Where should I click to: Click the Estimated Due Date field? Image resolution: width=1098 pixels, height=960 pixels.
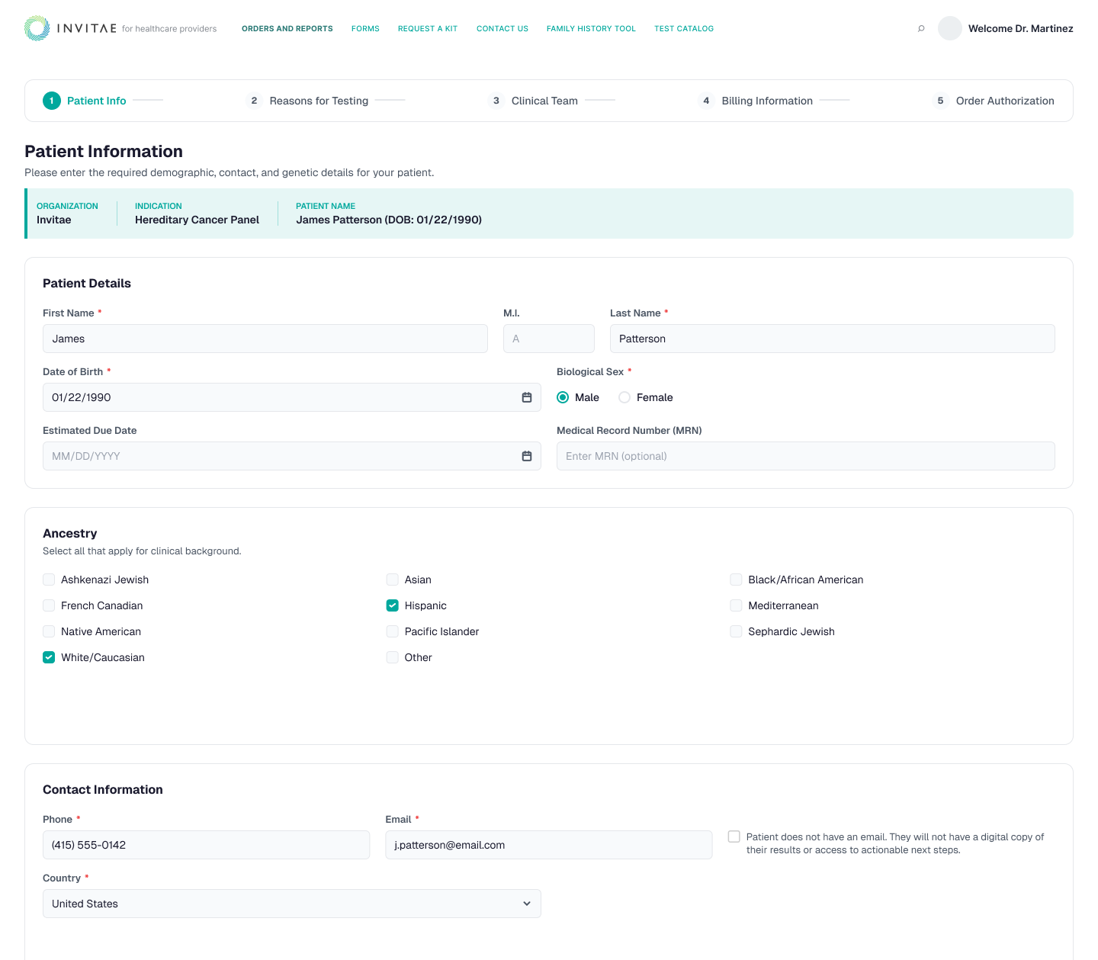tap(292, 456)
